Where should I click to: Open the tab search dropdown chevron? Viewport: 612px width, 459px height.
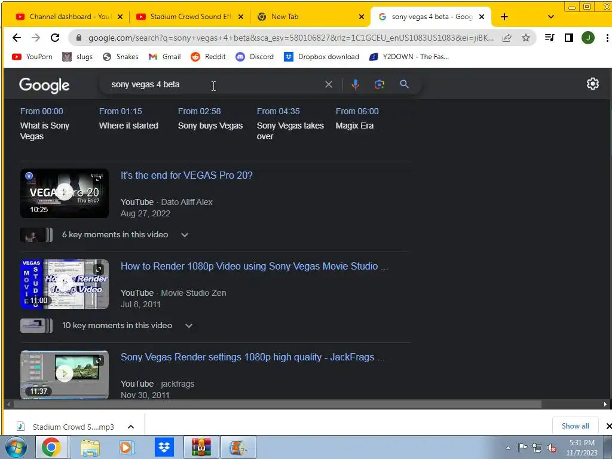click(x=550, y=17)
